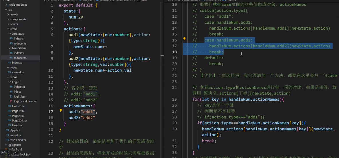This screenshot has width=339, height=158.
Task: Click the text 'export default {' in left editor
Action: point(78,5)
